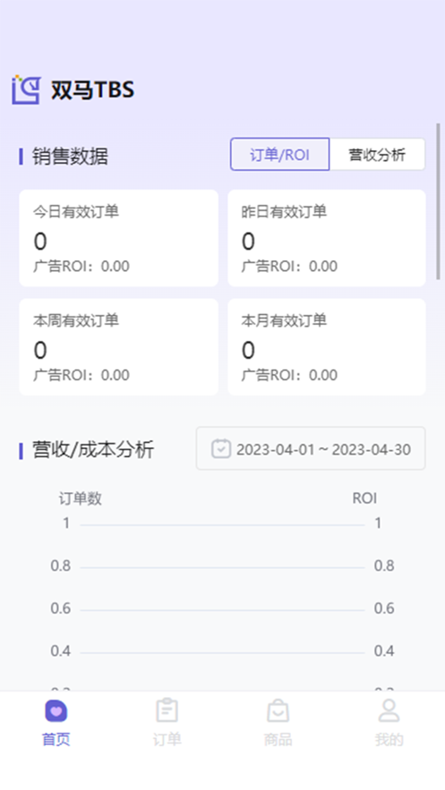Open the 订单 clipboard icon
The height and width of the screenshot is (790, 445).
coord(167,710)
